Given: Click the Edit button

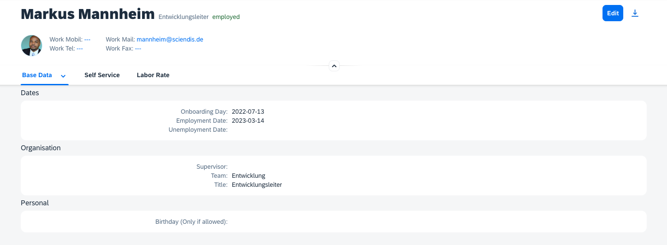Looking at the screenshot, I should [x=613, y=13].
